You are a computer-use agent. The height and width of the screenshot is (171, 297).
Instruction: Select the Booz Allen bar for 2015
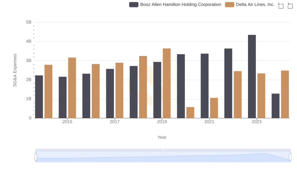[63, 98]
